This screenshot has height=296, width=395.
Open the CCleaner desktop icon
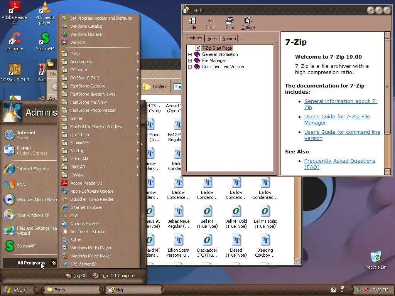15,42
